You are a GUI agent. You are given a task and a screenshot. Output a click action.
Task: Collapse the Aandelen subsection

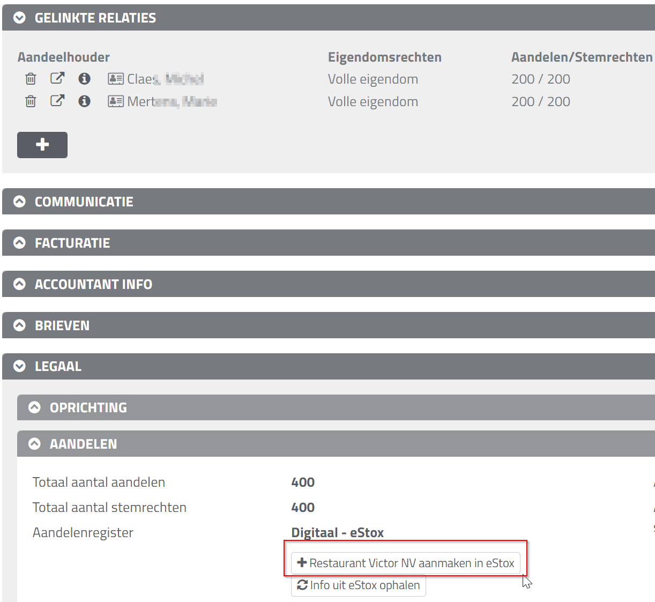[x=35, y=444]
